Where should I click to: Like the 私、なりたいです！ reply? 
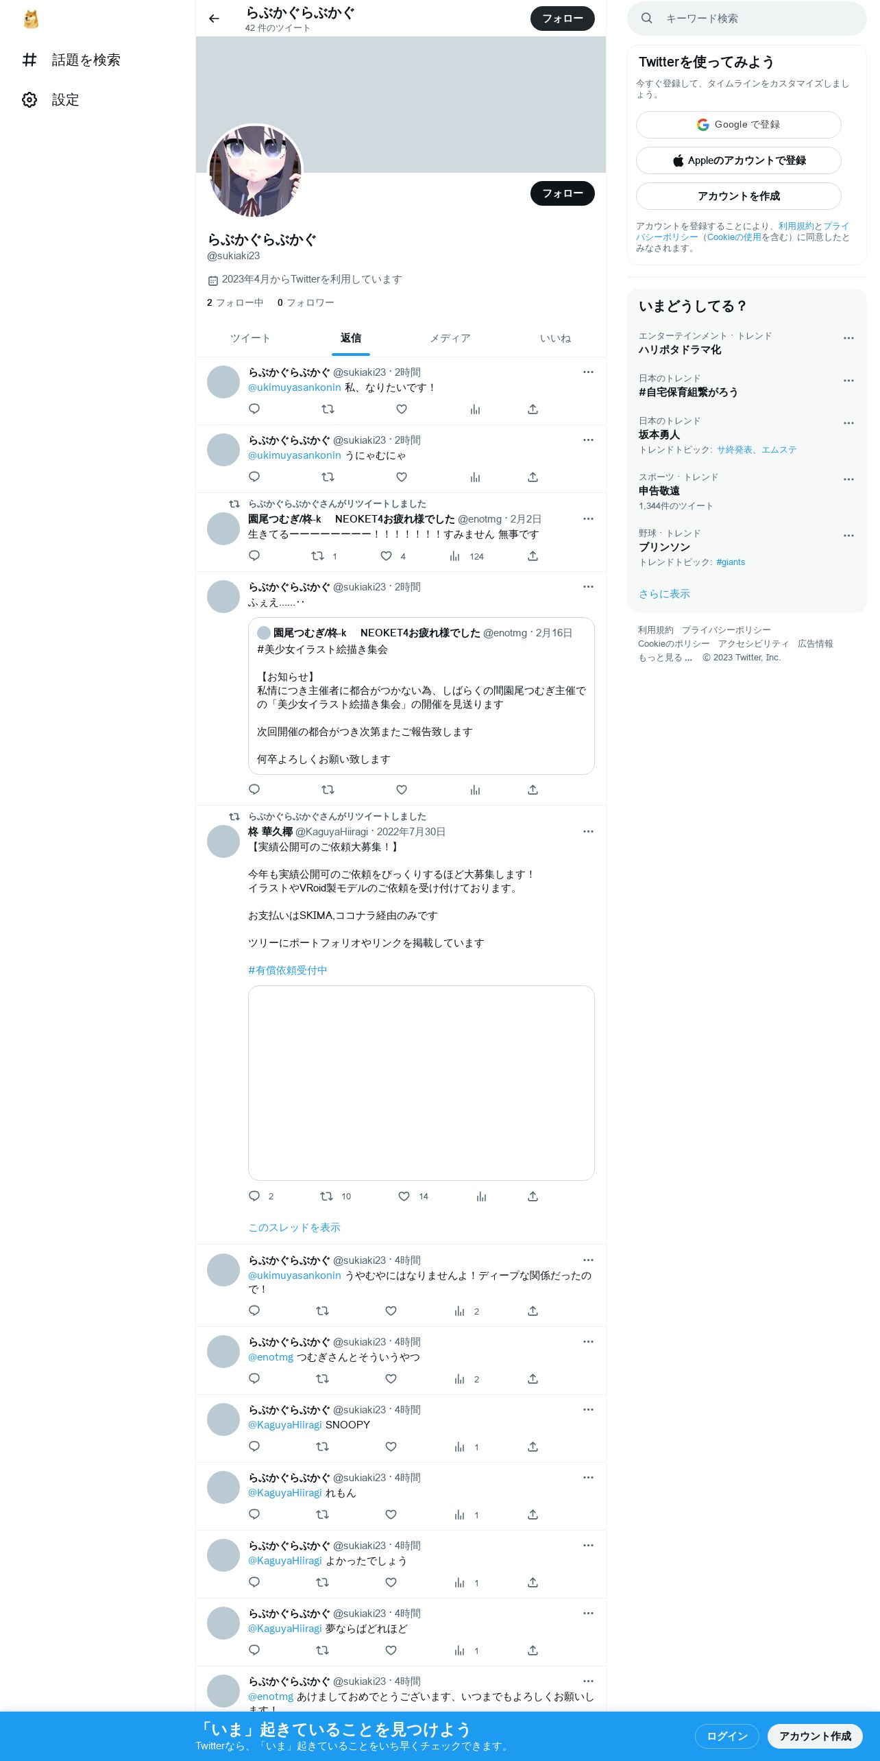(x=402, y=409)
